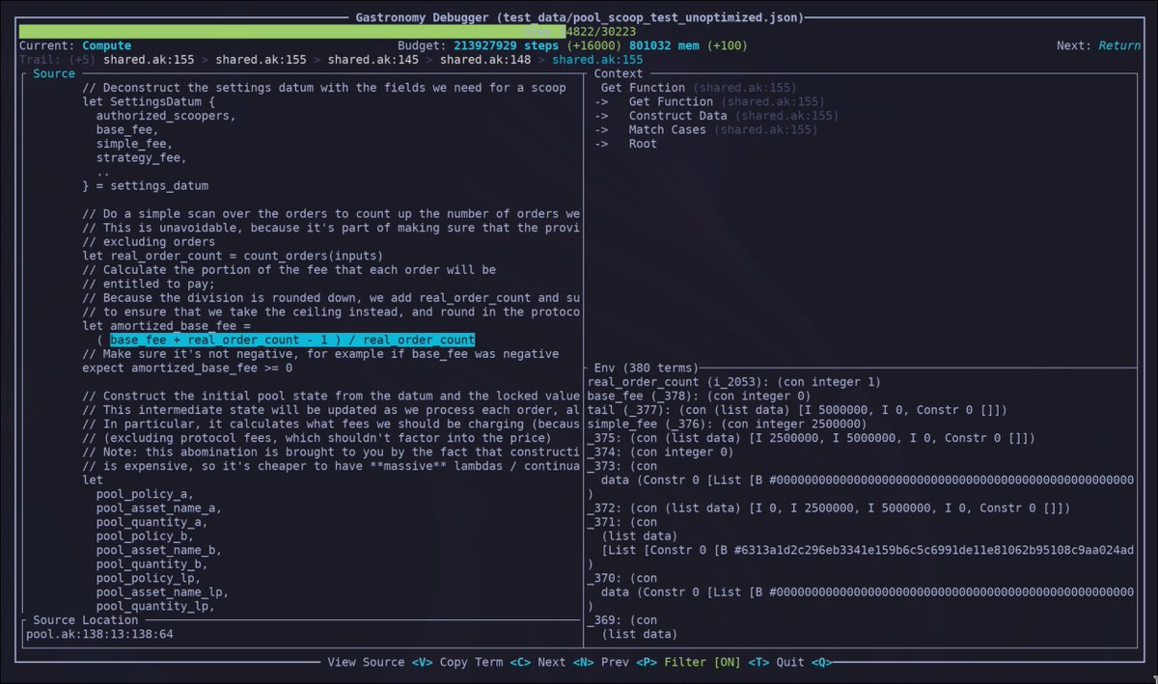Screen dimensions: 1158x684
Task: Click the pool_asset_name_b source line
Action: pos(159,550)
